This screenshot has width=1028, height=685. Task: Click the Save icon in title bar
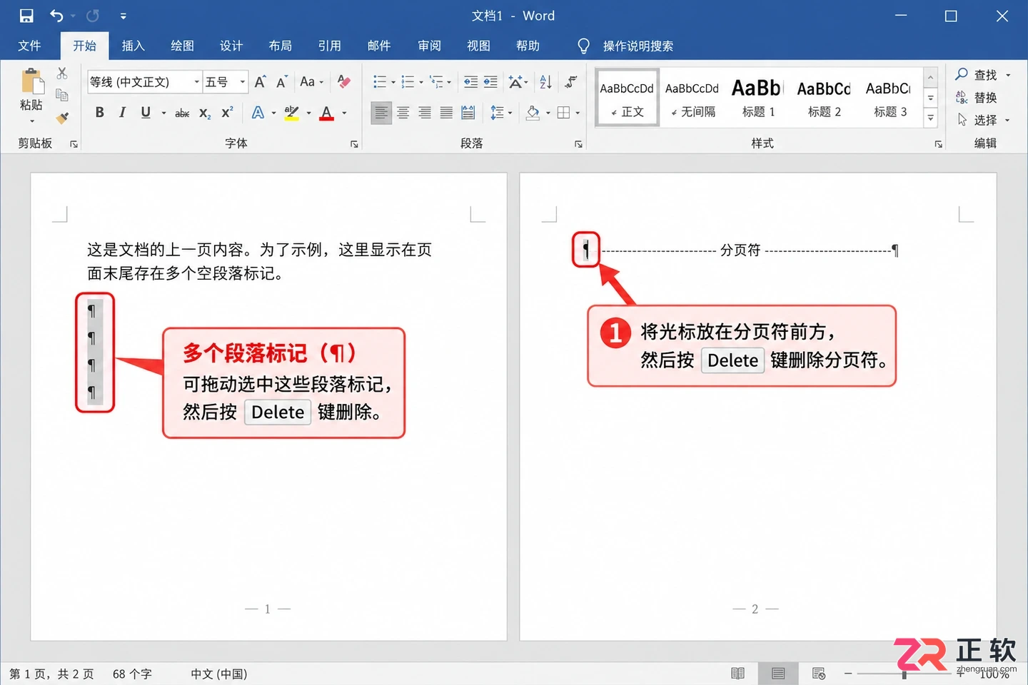tap(26, 16)
